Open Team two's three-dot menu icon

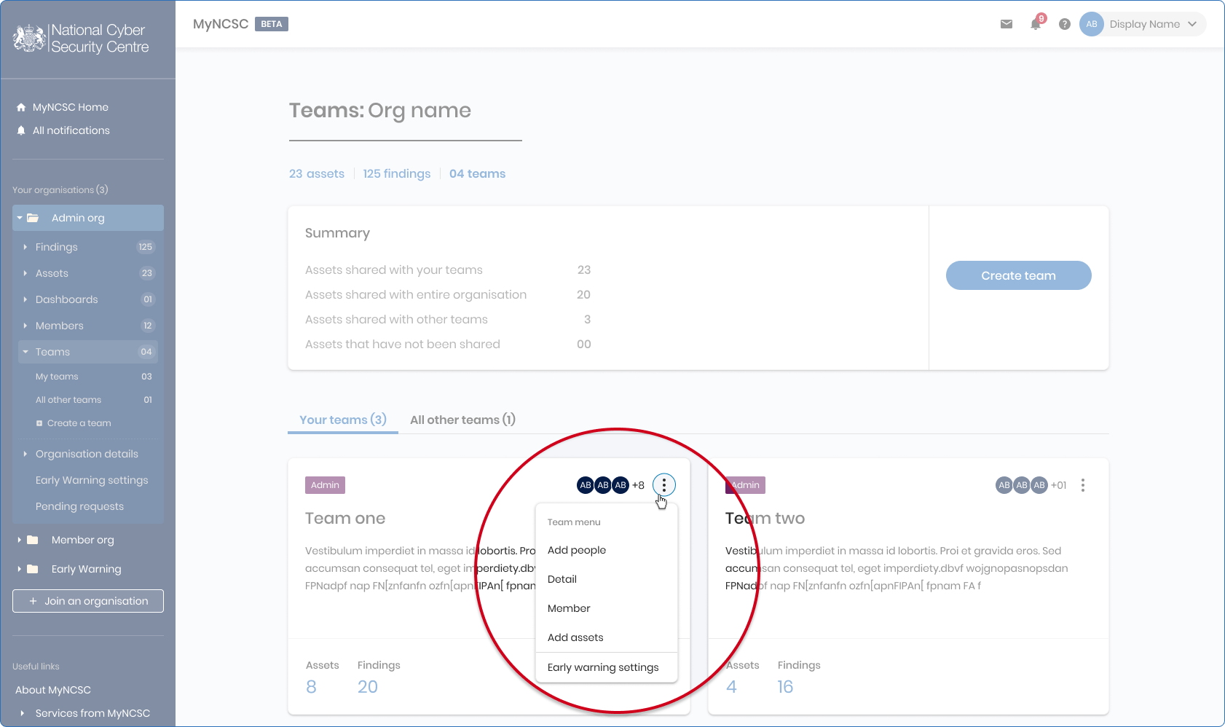(1083, 485)
